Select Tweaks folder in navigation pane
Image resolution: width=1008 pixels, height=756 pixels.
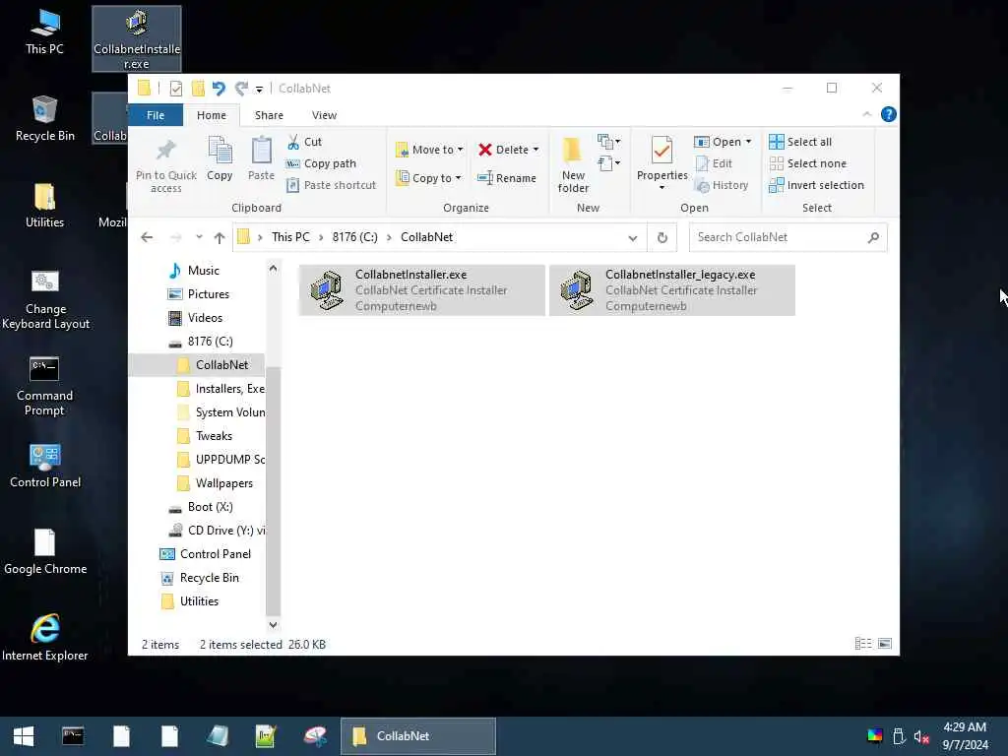205,436
